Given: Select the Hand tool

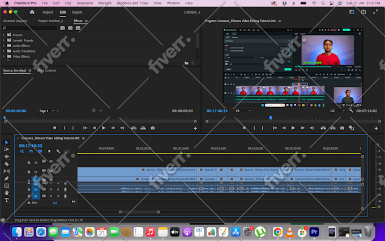Looking at the screenshot, I should point(7,193).
